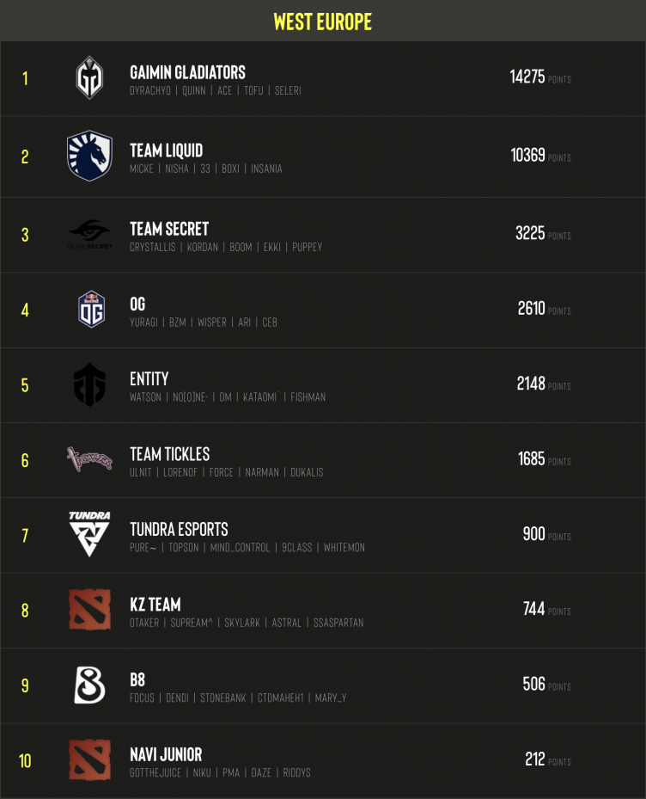This screenshot has width=646, height=799.
Task: Open the Tundra Esports team name
Action: tap(179, 529)
